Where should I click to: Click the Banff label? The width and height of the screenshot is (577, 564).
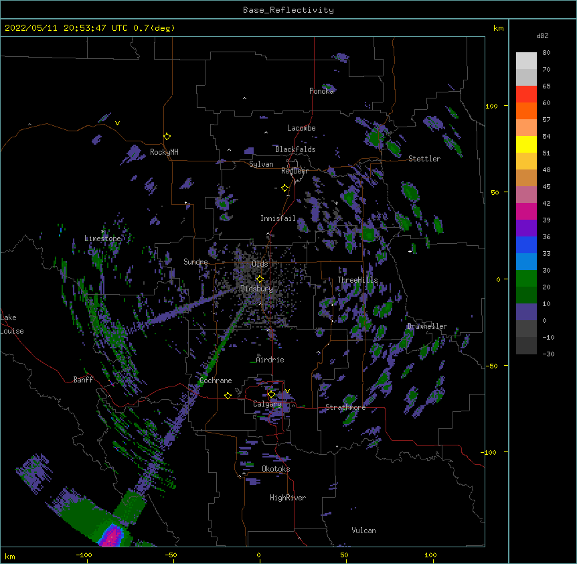[x=83, y=380]
